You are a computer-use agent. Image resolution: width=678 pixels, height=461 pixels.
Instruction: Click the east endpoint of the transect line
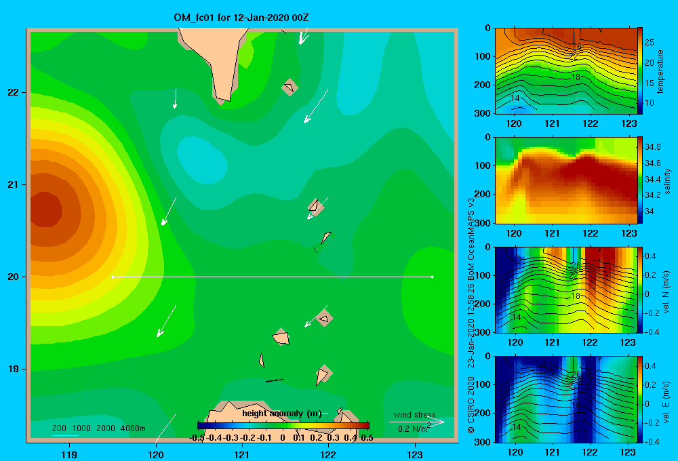pos(432,277)
